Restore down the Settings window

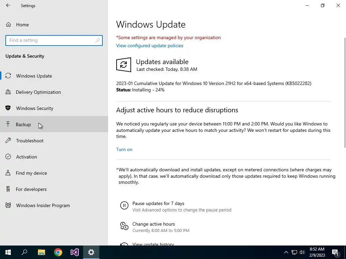pos(323,5)
